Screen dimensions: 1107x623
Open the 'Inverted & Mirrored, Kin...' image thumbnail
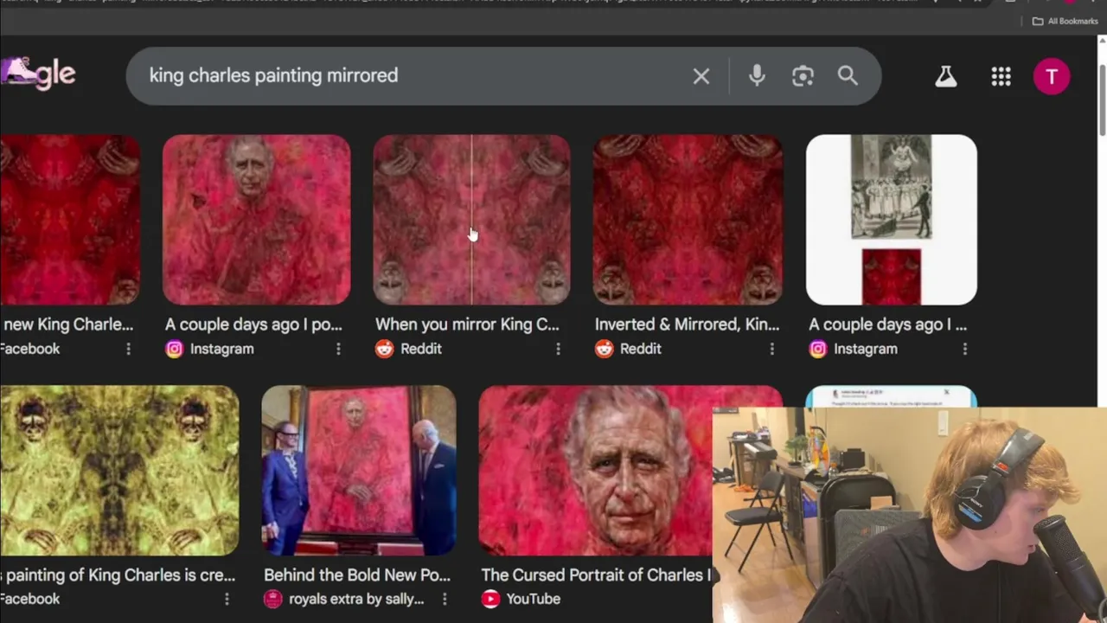point(688,219)
